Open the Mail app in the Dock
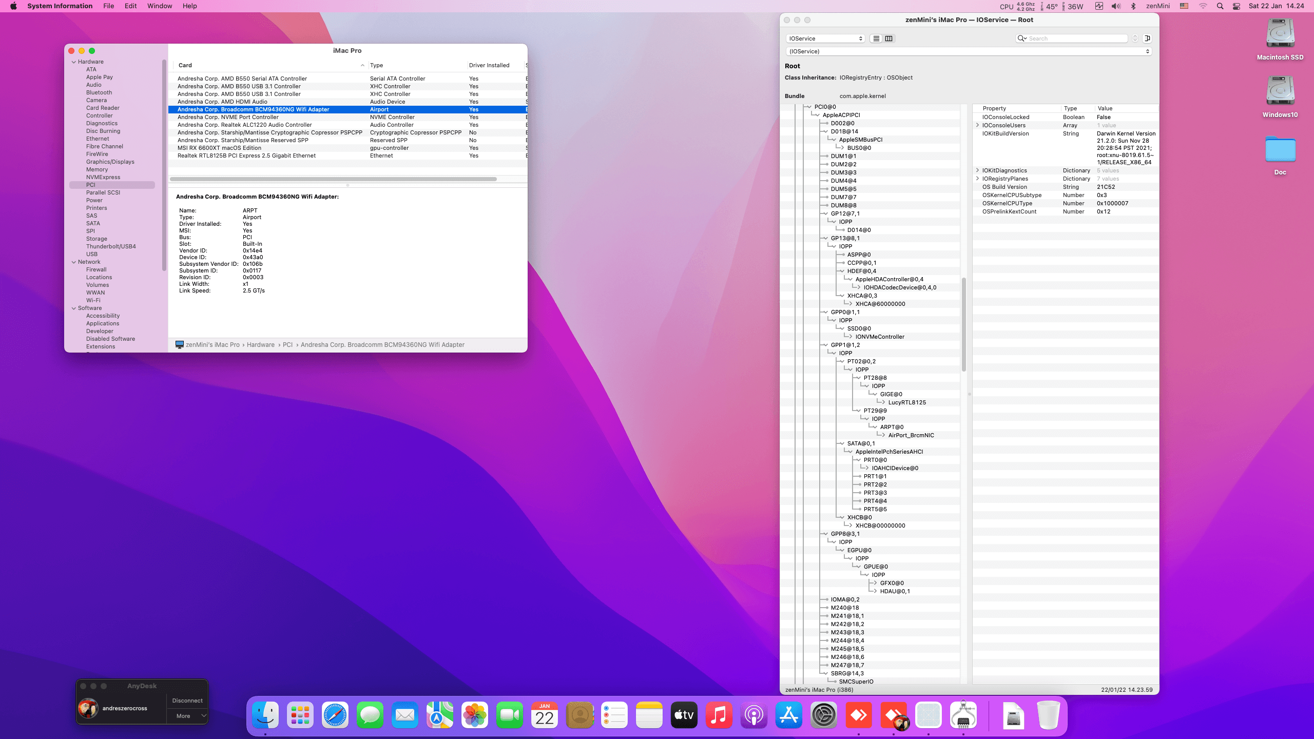 (x=405, y=715)
